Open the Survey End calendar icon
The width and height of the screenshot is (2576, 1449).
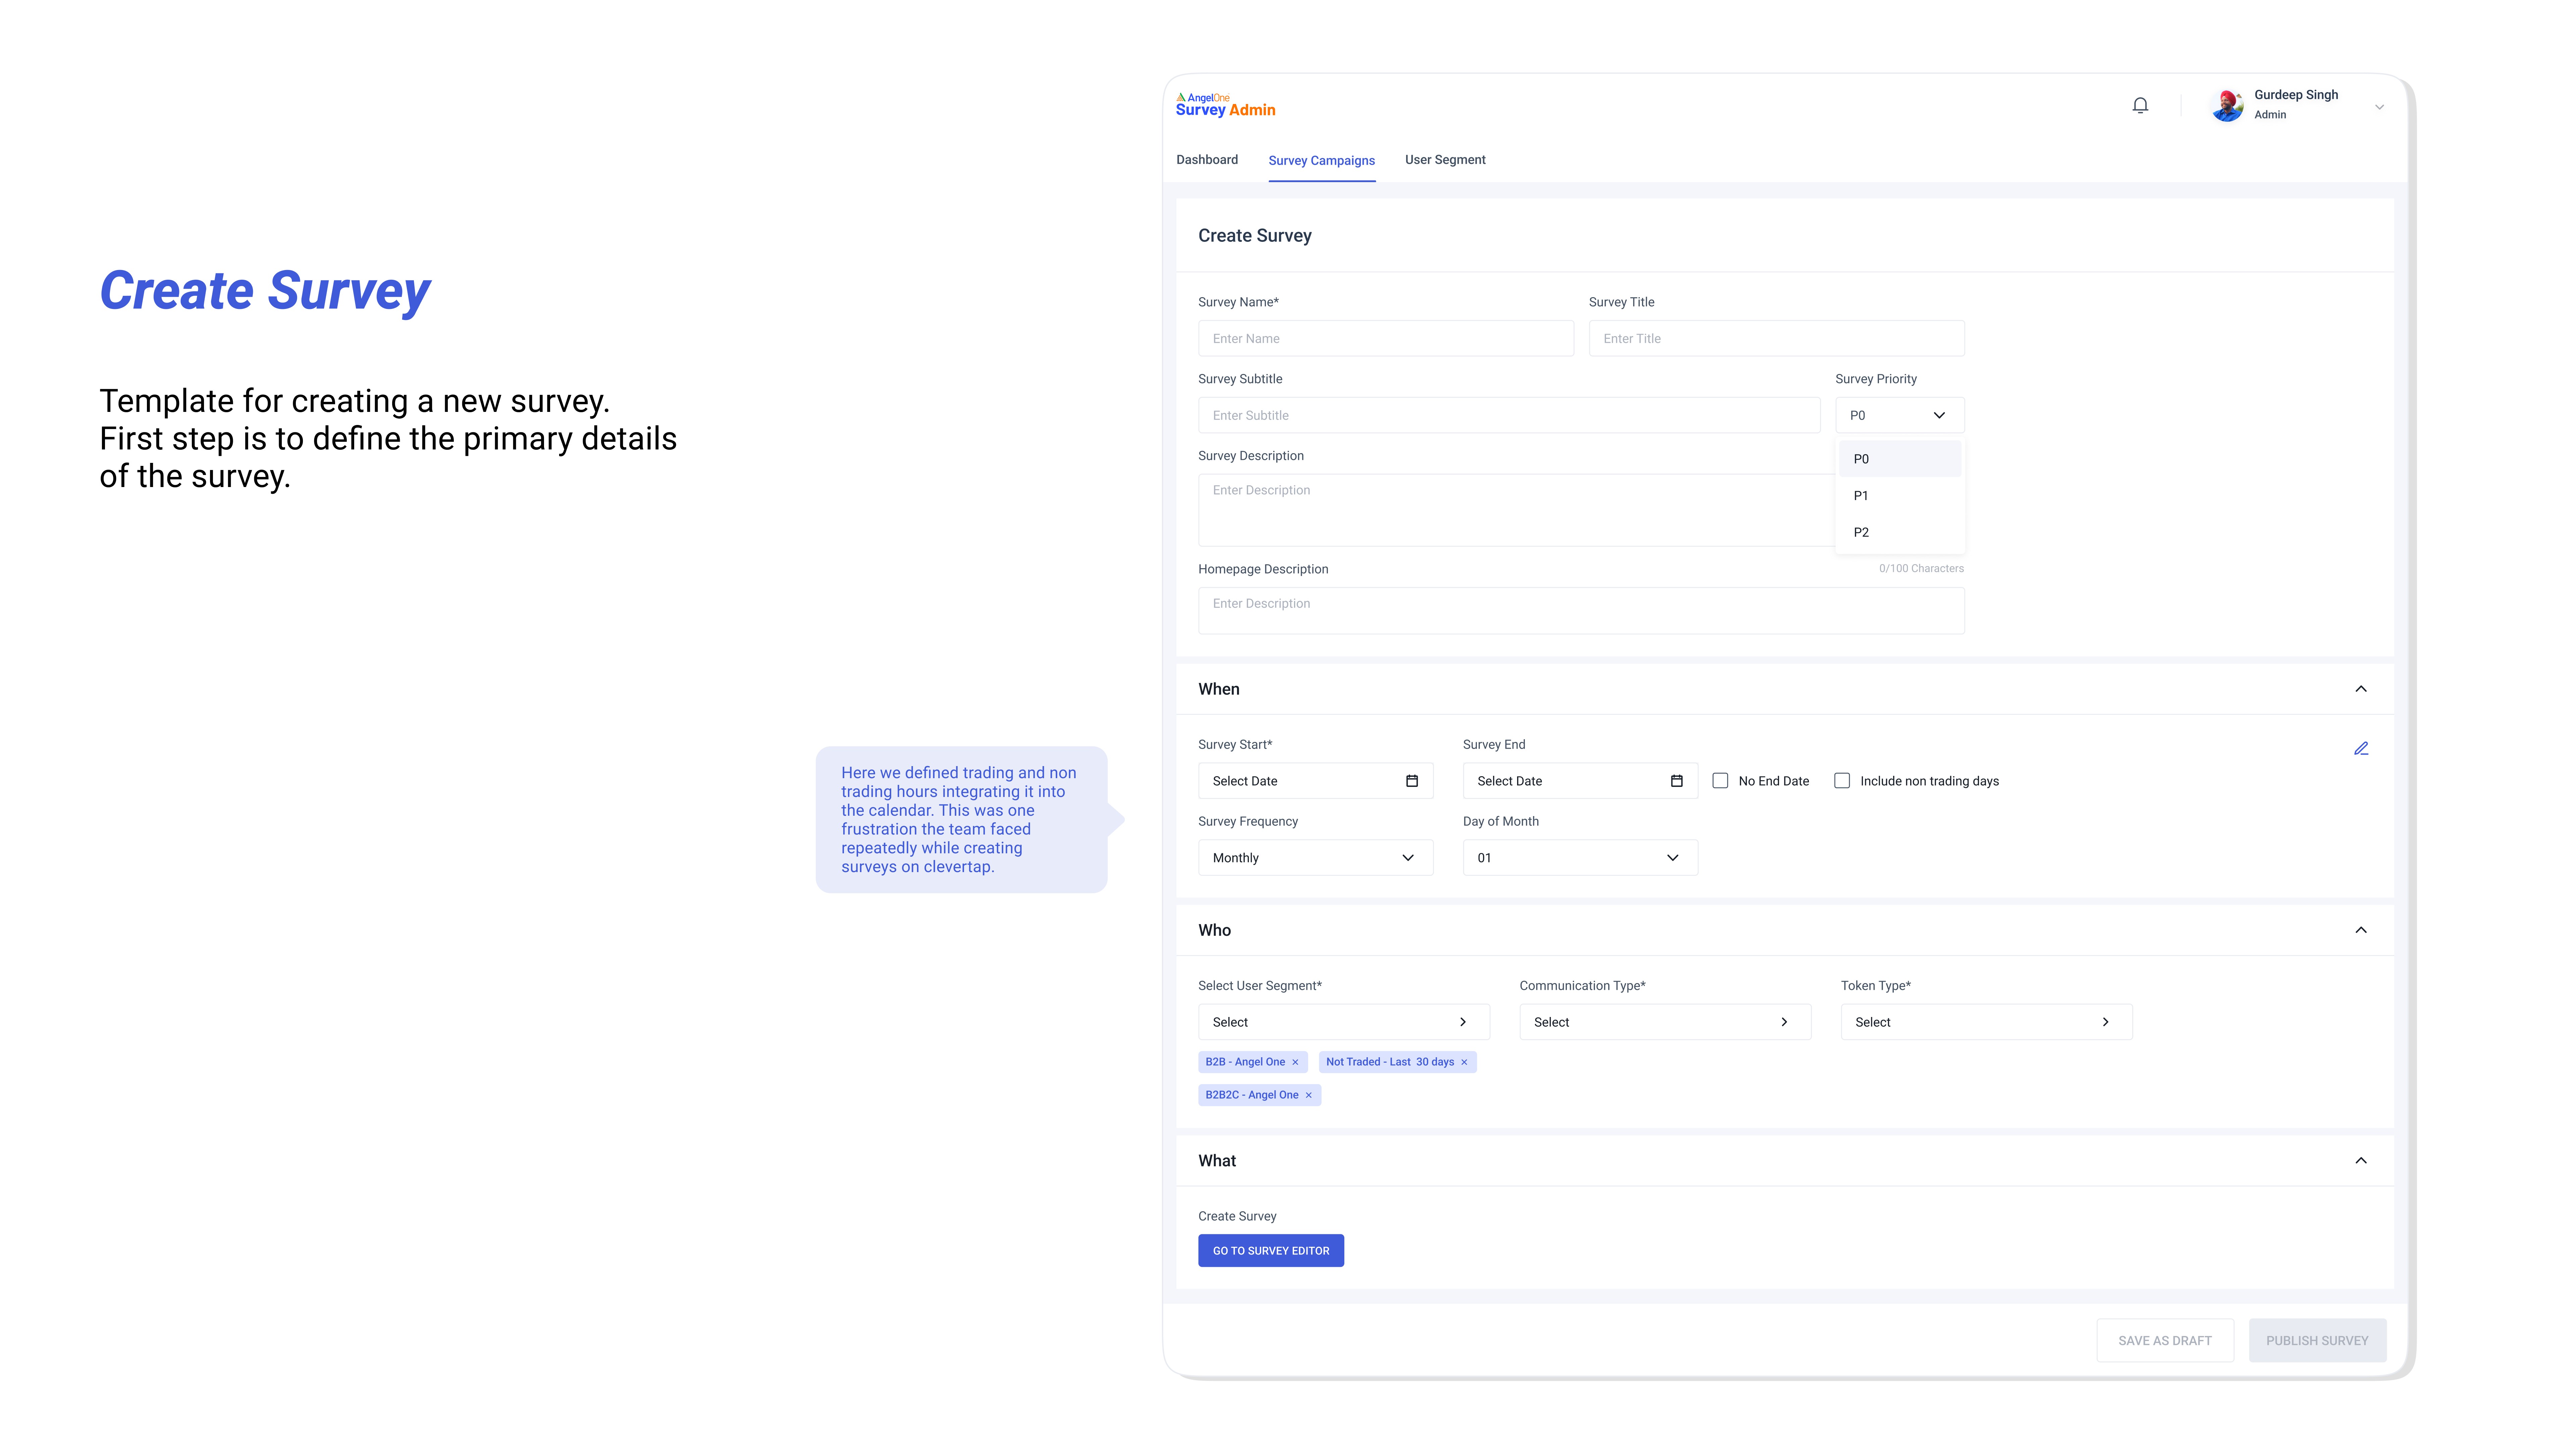1677,781
